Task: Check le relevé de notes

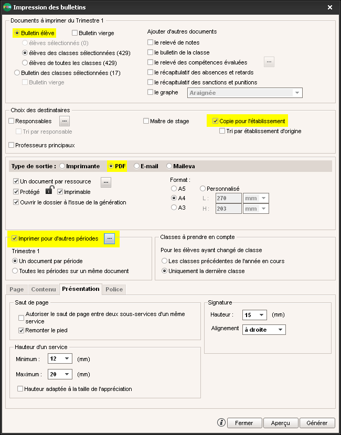Action: (x=174, y=42)
